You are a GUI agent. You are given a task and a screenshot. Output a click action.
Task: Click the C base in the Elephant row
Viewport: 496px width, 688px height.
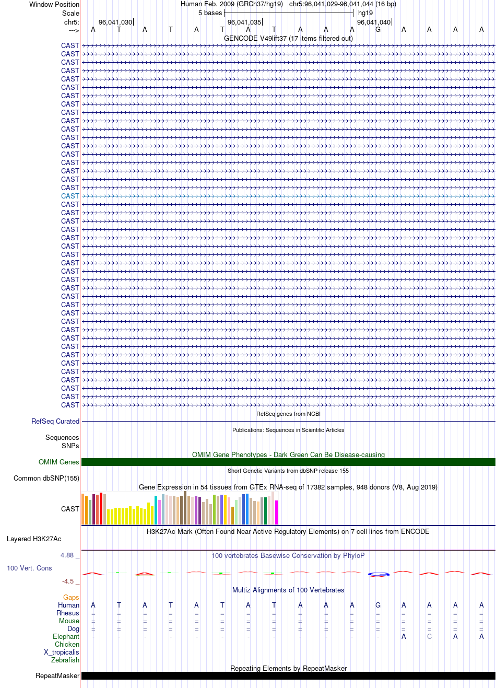429,636
